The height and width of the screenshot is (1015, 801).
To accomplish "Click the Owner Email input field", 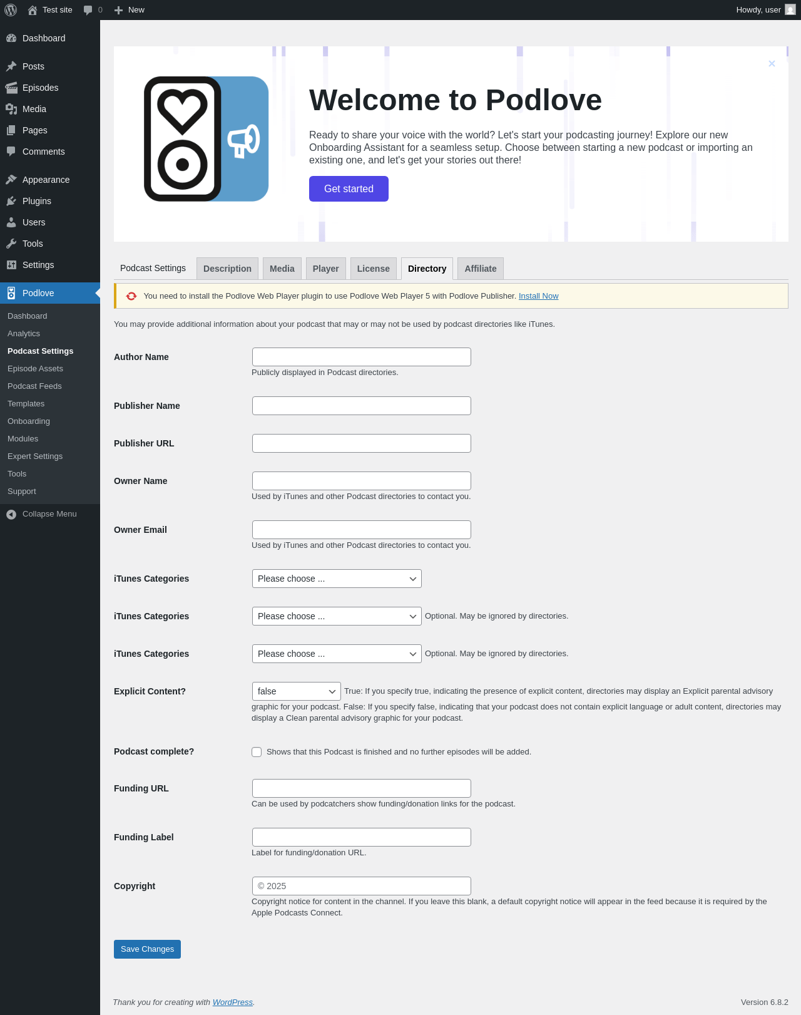I will point(362,530).
